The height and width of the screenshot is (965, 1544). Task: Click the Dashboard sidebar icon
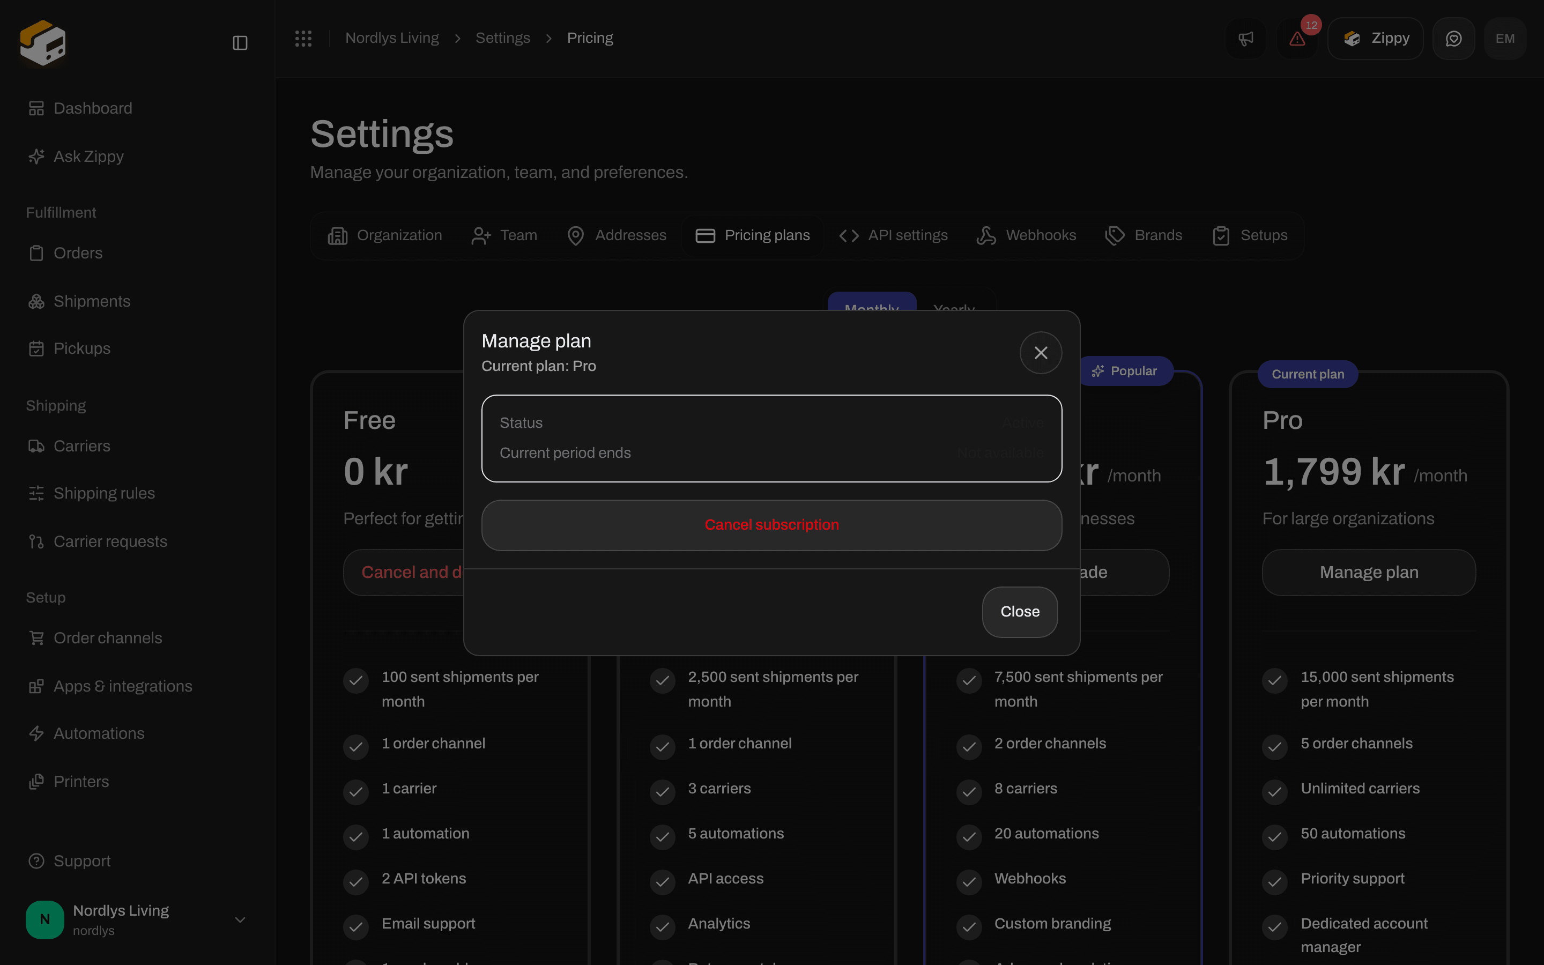(36, 108)
